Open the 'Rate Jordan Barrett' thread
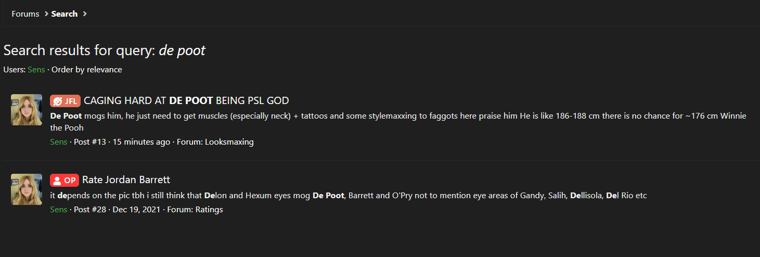This screenshot has width=760, height=257. pyautogui.click(x=126, y=180)
